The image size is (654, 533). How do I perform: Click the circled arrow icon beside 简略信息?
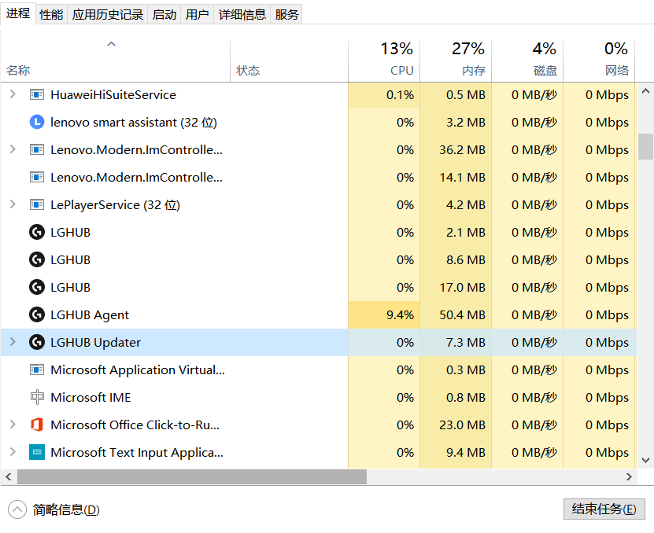(17, 509)
